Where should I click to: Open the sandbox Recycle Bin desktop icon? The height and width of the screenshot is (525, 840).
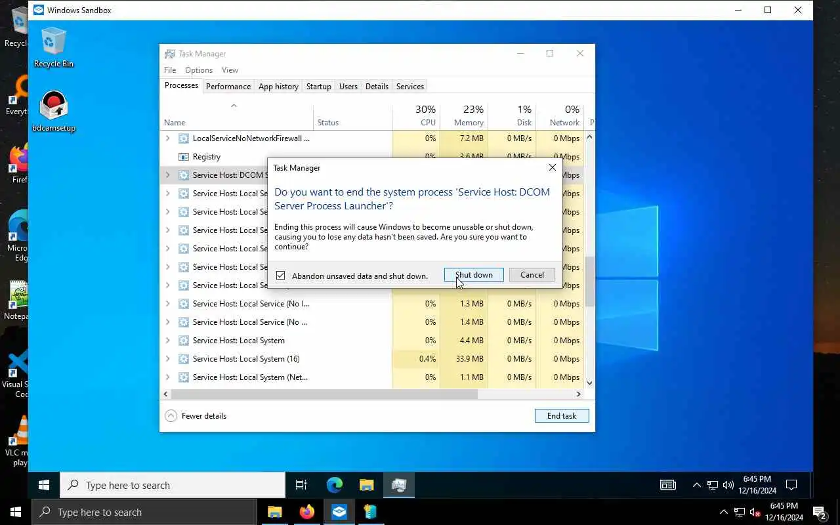[x=53, y=47]
